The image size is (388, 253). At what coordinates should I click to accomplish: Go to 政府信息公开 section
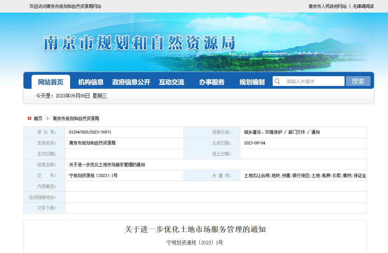point(131,82)
